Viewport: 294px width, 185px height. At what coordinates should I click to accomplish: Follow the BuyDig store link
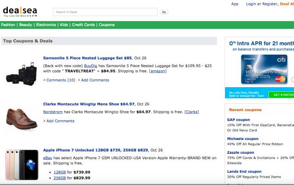(x=90, y=66)
